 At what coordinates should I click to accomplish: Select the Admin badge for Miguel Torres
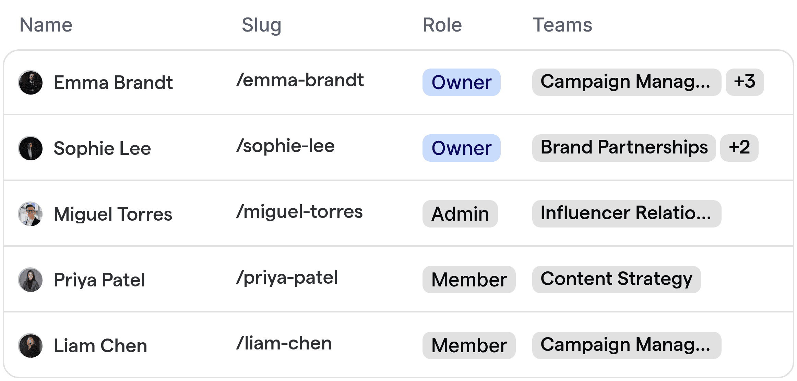[x=460, y=214]
